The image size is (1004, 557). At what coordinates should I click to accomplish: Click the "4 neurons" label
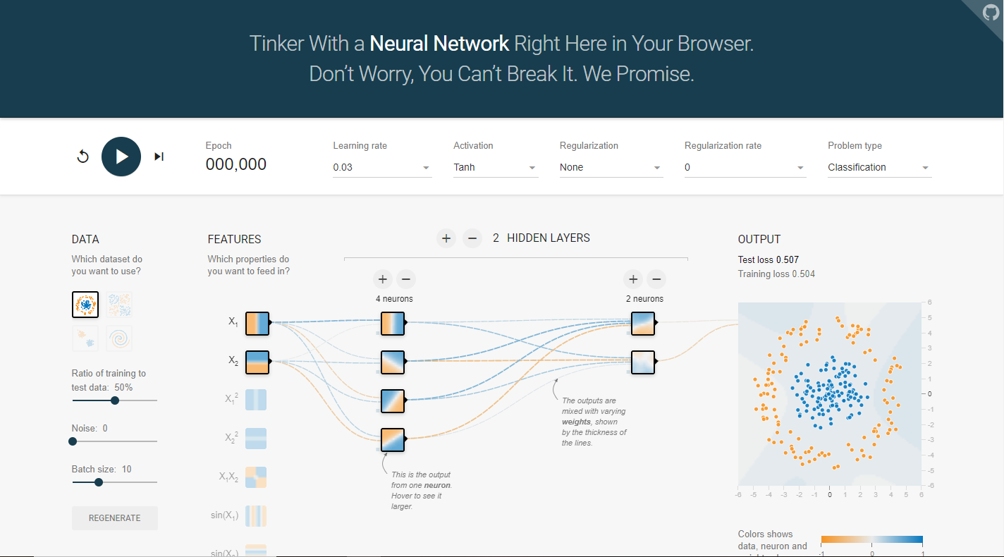tap(394, 299)
